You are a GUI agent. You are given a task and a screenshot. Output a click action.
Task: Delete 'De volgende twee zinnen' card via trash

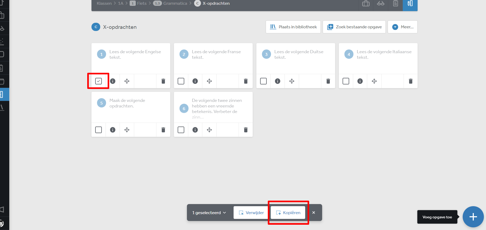tap(246, 130)
